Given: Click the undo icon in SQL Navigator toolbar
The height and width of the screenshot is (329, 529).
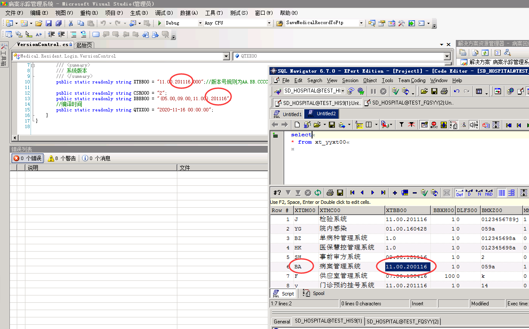Looking at the screenshot, I should click(x=457, y=91).
